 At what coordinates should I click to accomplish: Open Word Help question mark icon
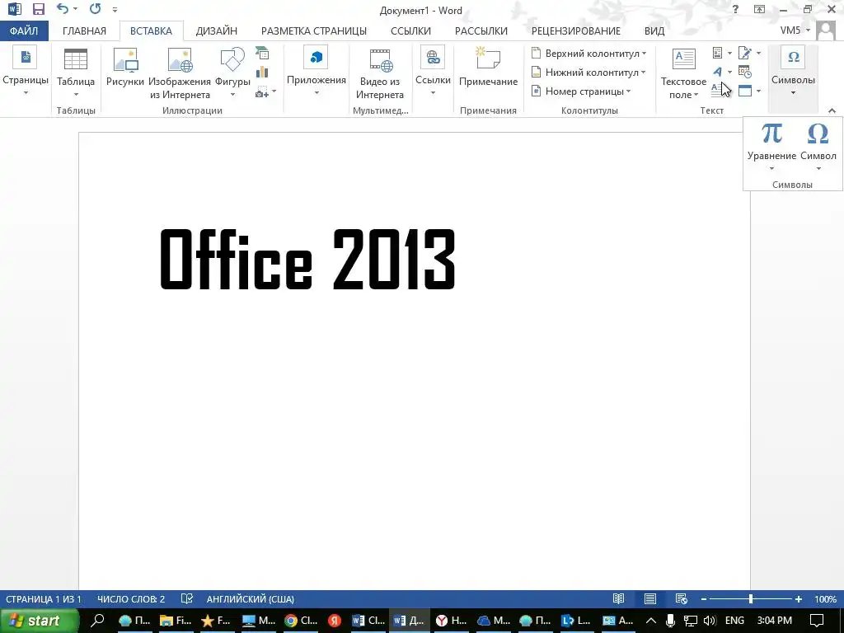tap(735, 9)
